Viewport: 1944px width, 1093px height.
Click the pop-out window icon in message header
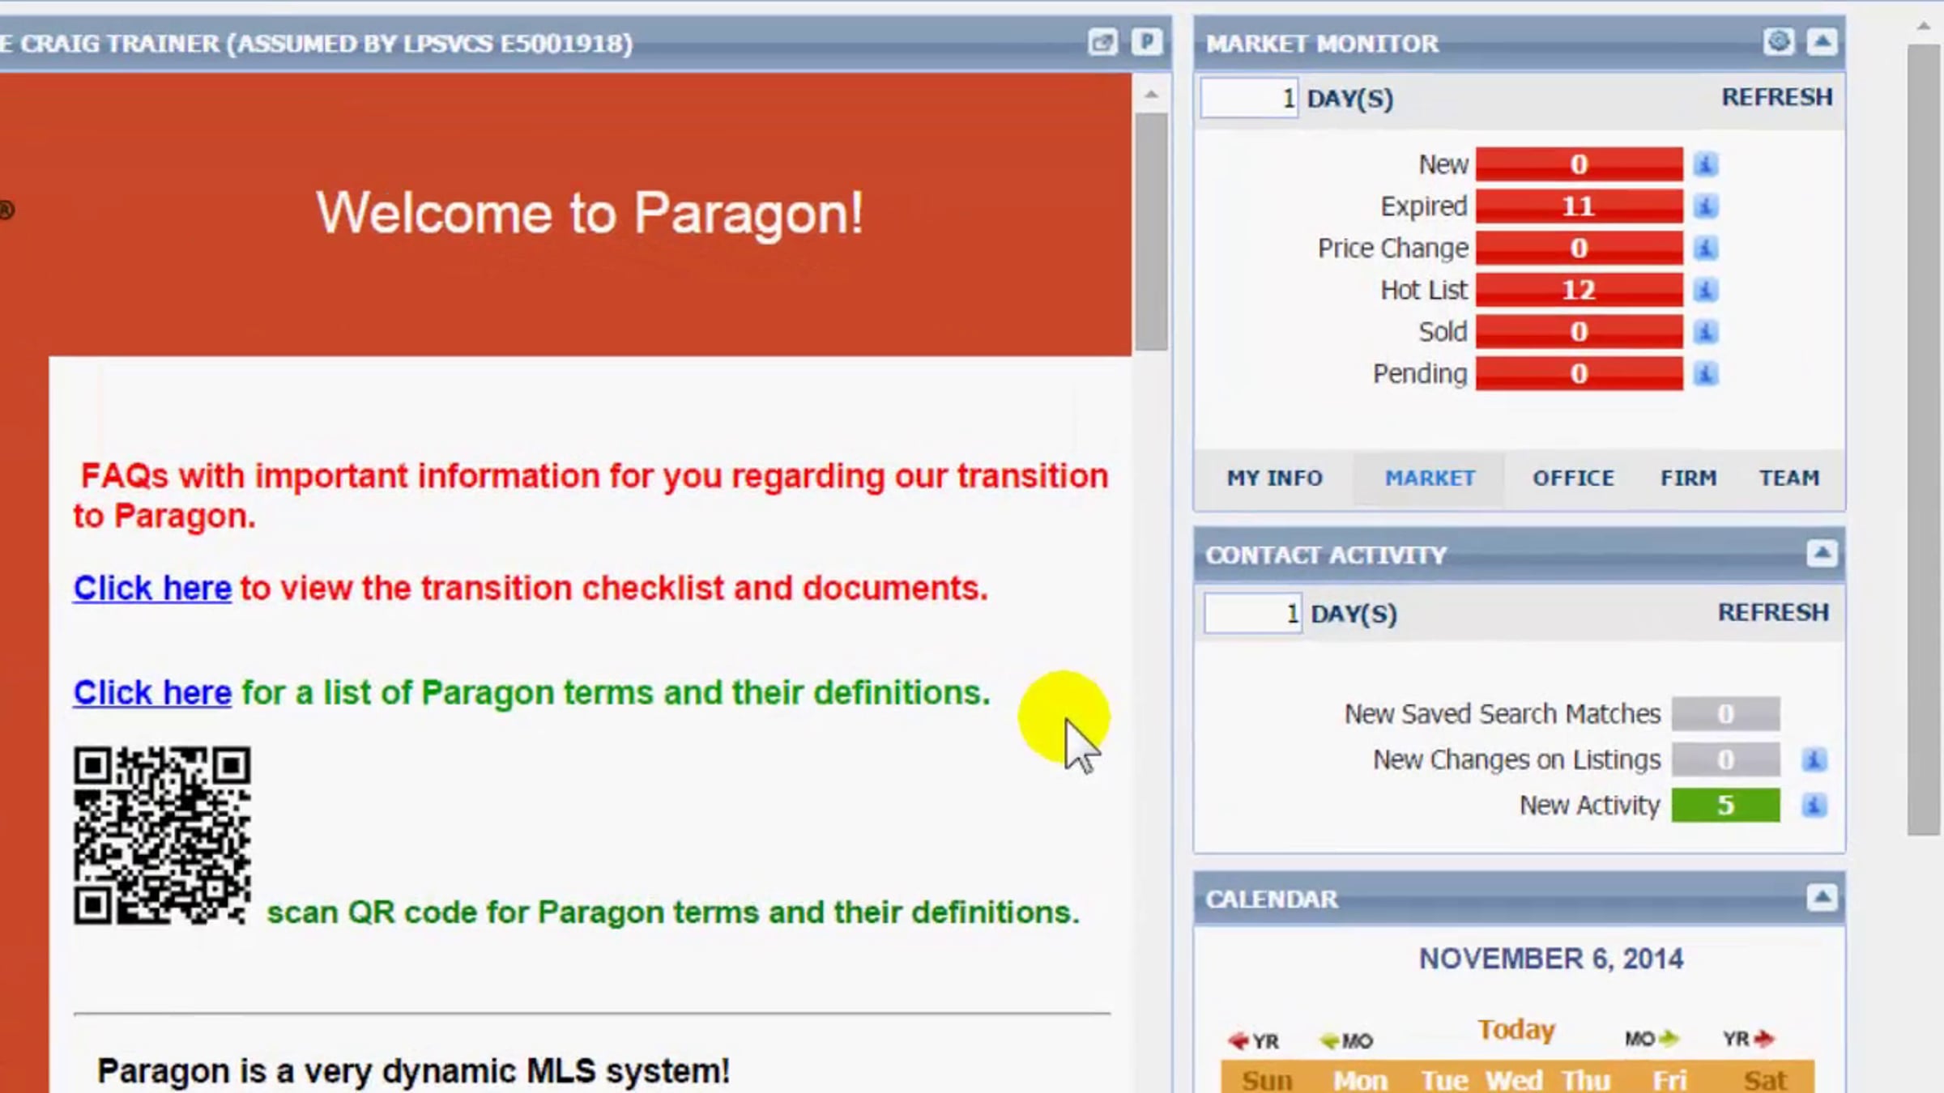[1102, 42]
